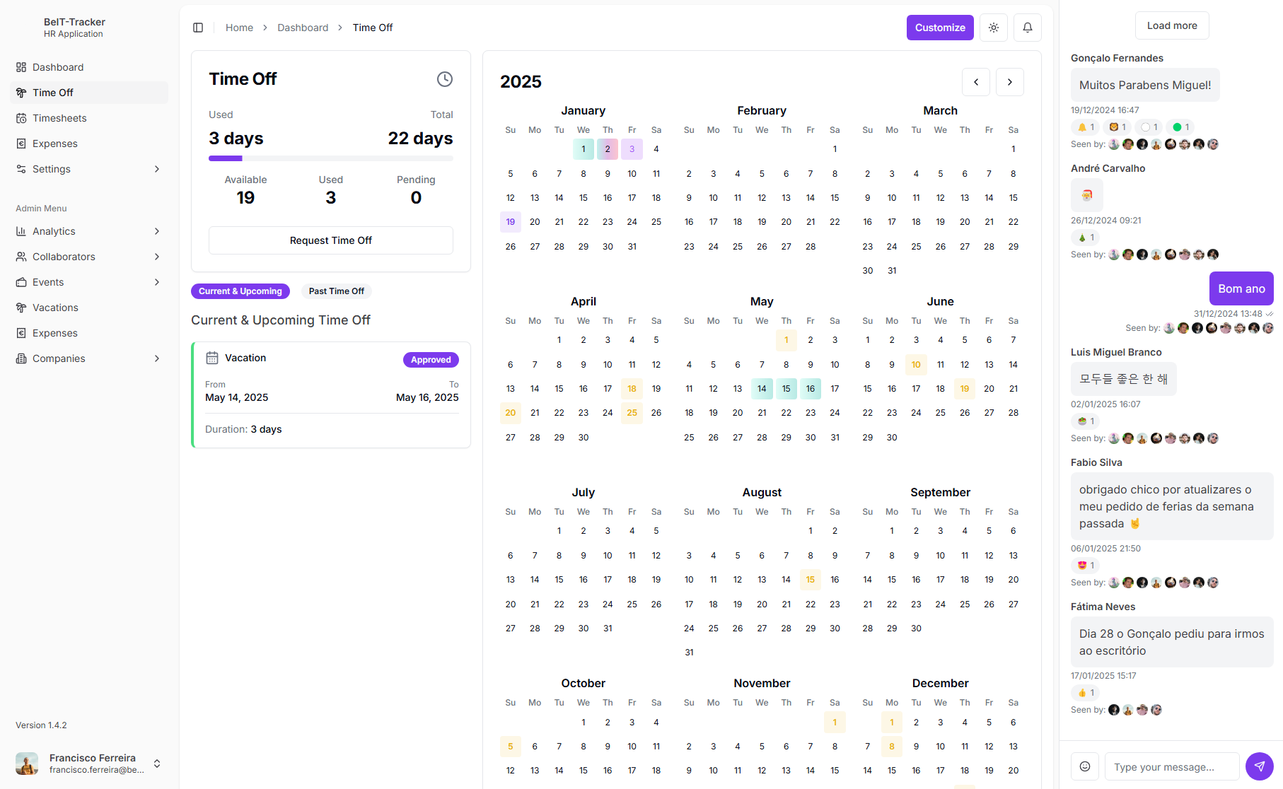Go to previous year with left arrow
1283x789 pixels.
[x=976, y=82]
